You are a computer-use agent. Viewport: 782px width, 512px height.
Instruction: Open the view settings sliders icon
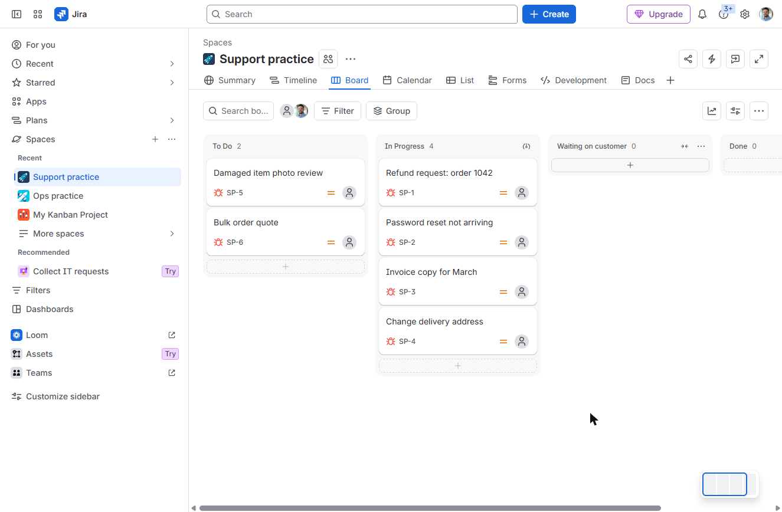(x=735, y=111)
